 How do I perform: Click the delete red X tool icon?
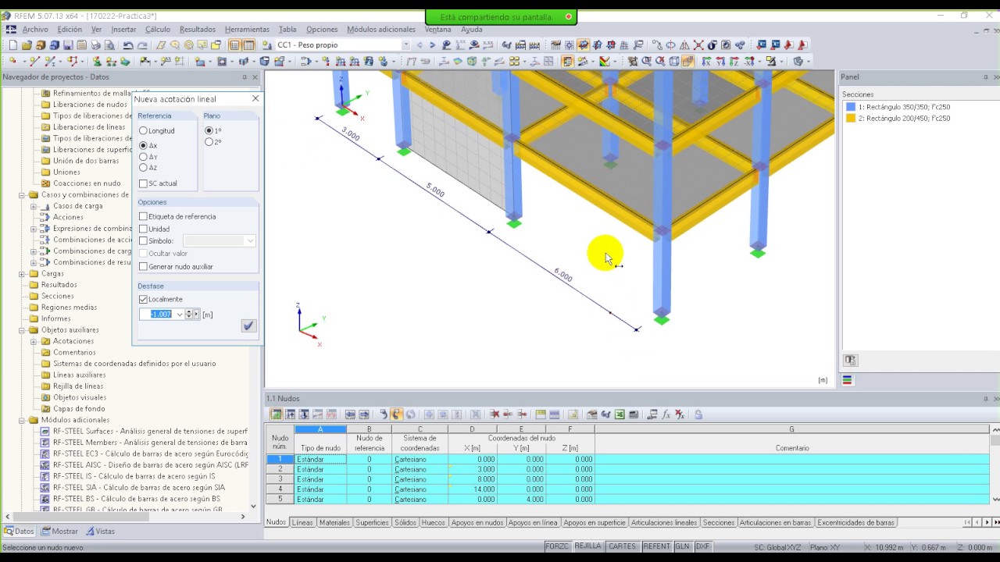coord(698,45)
